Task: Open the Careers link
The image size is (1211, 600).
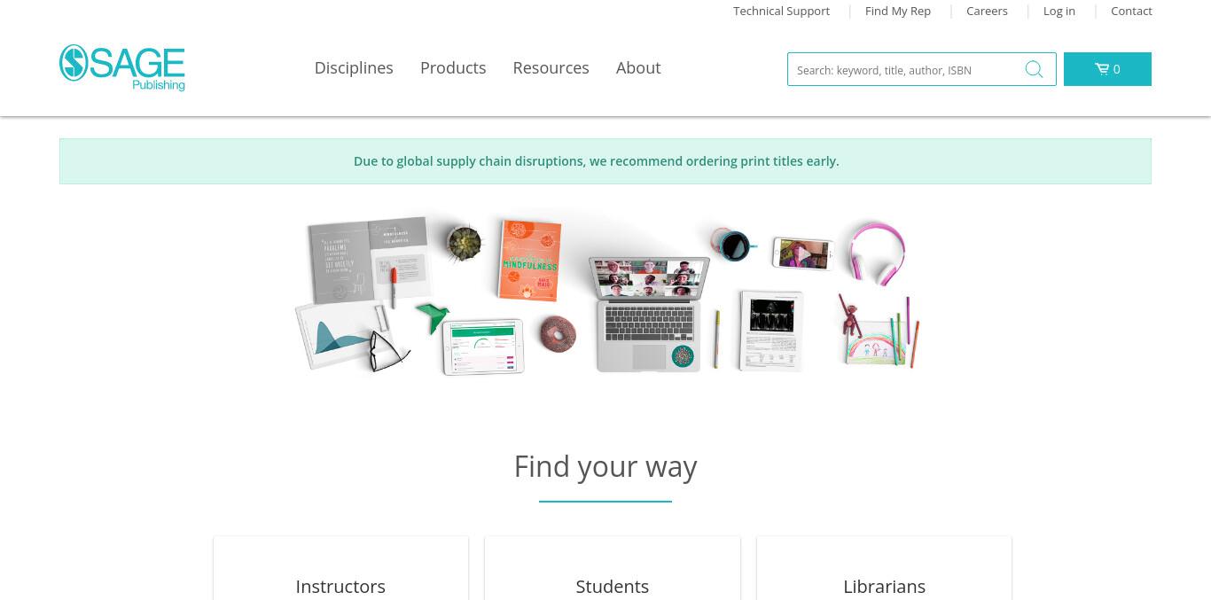Action: pos(987,11)
